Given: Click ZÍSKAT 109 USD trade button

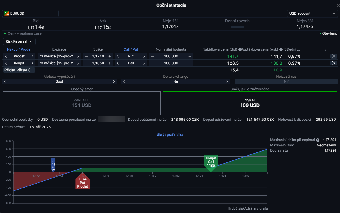Looking at the screenshot, I should click(250, 103).
